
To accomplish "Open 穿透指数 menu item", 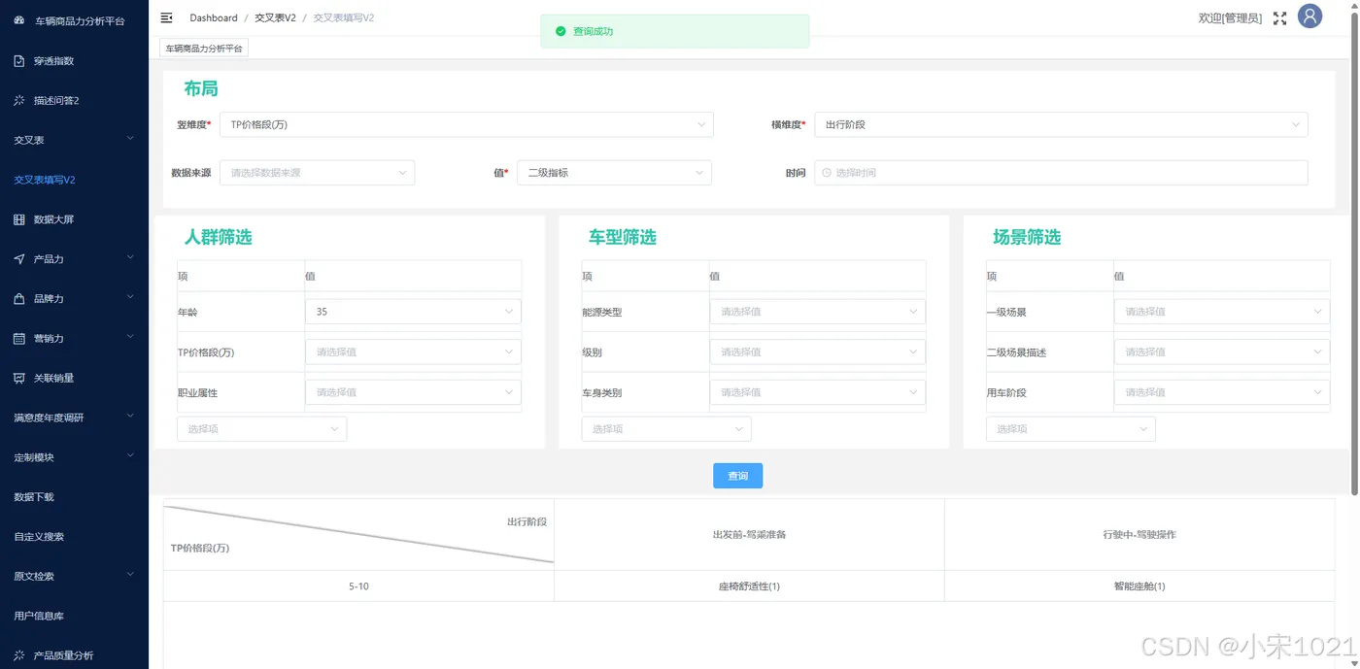I will click(74, 60).
